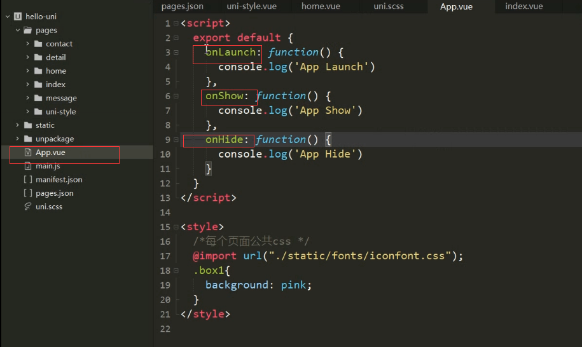Click the .box1 selector
The image size is (582, 347).
208,271
